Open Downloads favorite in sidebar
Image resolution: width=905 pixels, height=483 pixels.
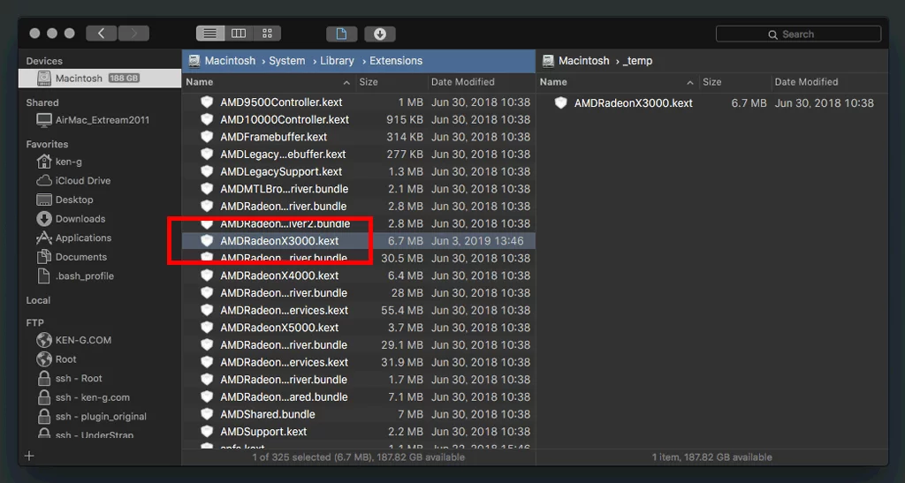[x=71, y=218]
